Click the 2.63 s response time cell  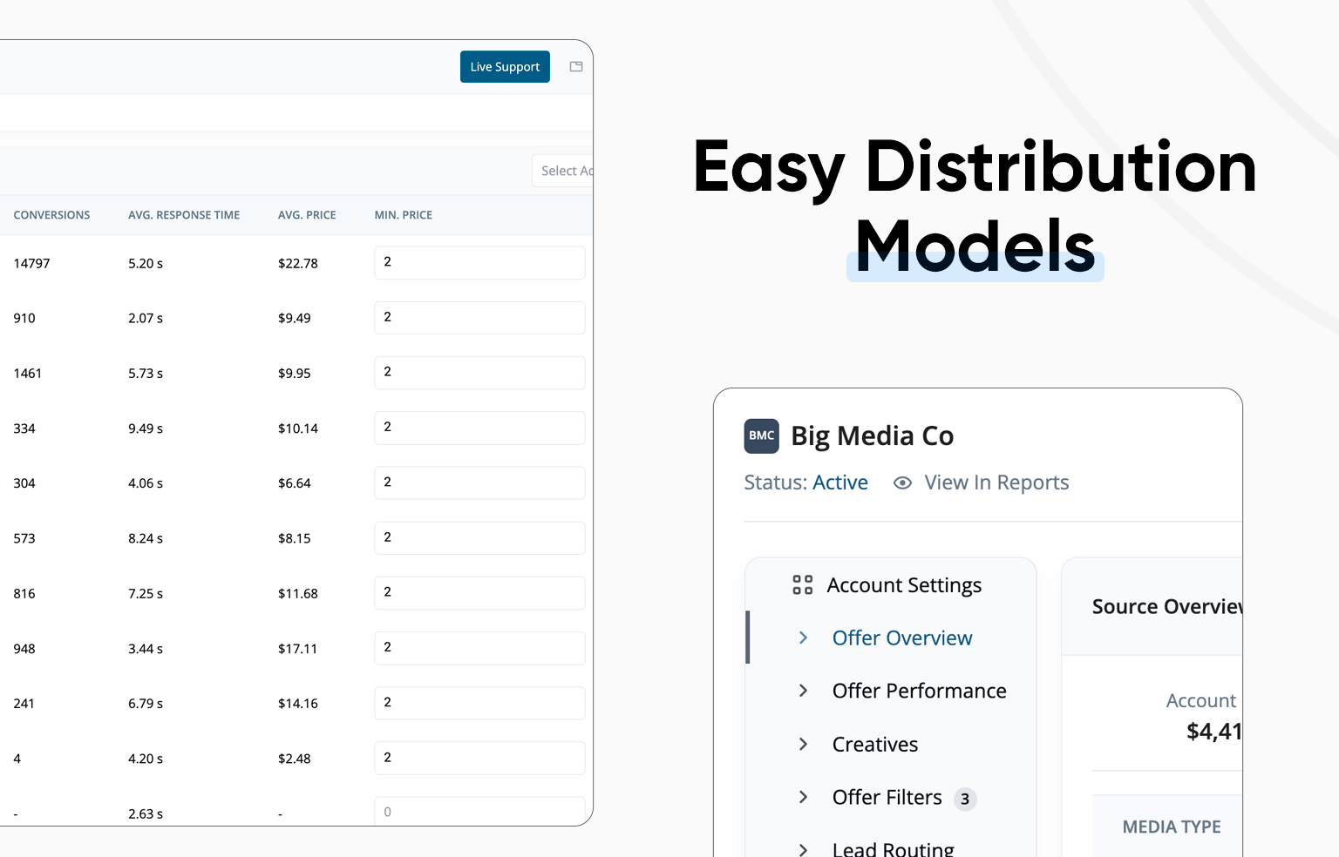(x=146, y=813)
